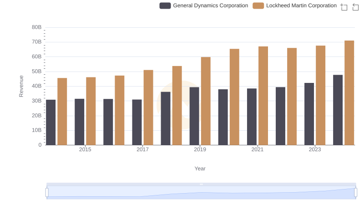Toggle General Dynamics Corporation legend swatch
The width and height of the screenshot is (364, 210).
pos(165,5)
